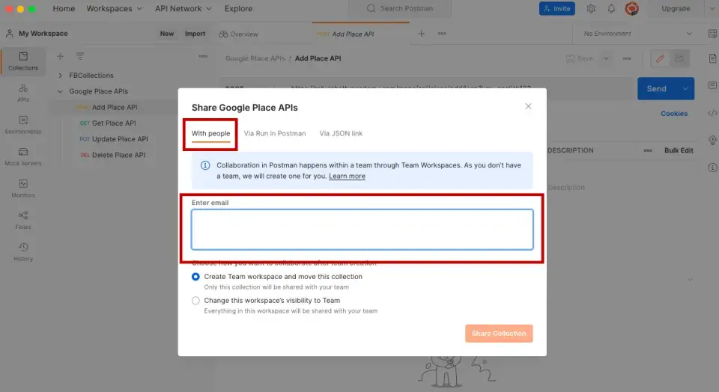This screenshot has height=392, width=719.
Task: Close the Share Google Place APIs dialog
Action: 528,106
